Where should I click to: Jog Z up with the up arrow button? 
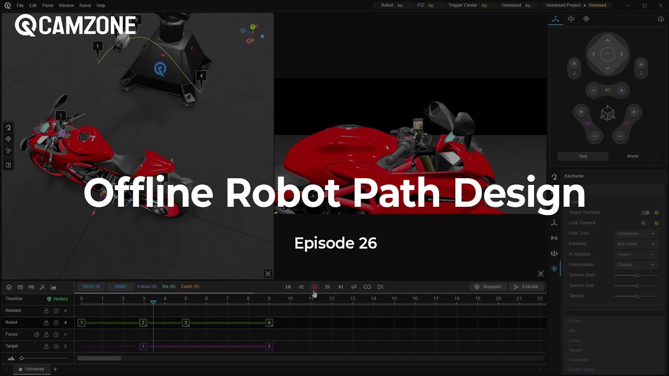574,64
